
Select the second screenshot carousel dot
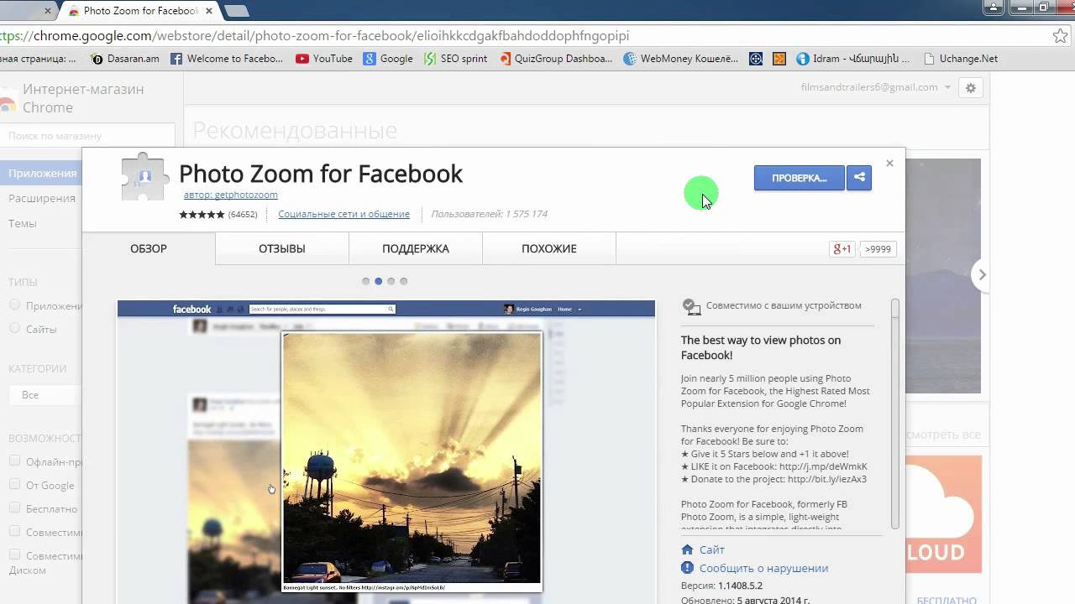point(379,281)
